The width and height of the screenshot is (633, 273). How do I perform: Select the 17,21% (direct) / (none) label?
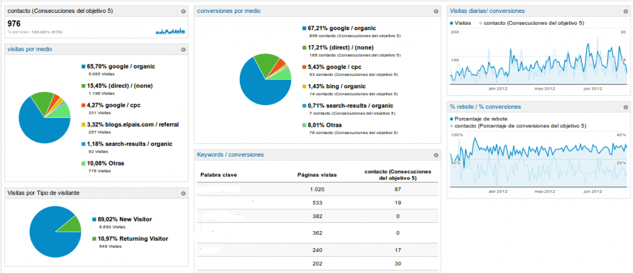[341, 48]
